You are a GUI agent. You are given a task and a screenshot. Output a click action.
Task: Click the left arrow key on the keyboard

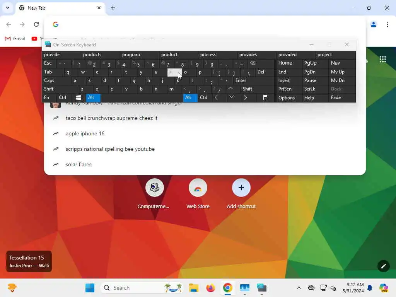coord(216,98)
